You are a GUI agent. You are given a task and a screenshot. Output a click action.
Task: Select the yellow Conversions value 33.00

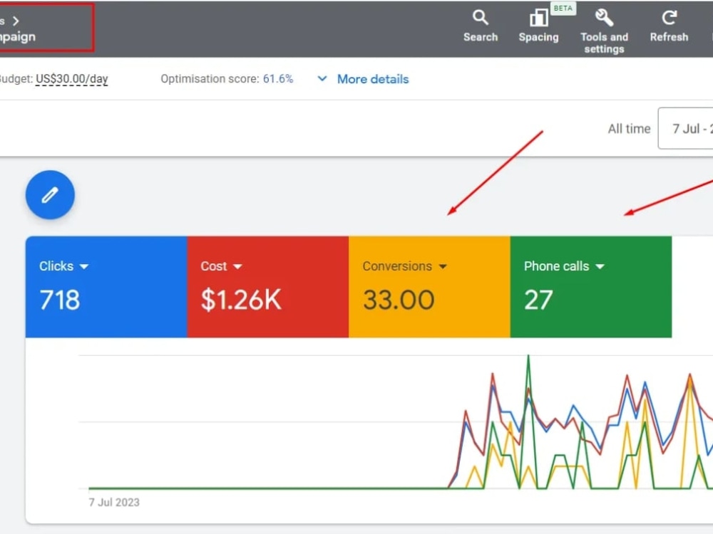pyautogui.click(x=399, y=300)
